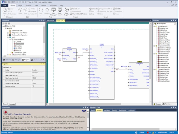
Task: Open the Utilities ribbon tab
Action: [44, 5]
